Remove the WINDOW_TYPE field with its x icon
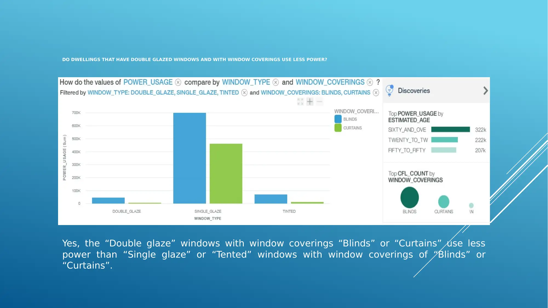This screenshot has width=548, height=308. pyautogui.click(x=276, y=82)
